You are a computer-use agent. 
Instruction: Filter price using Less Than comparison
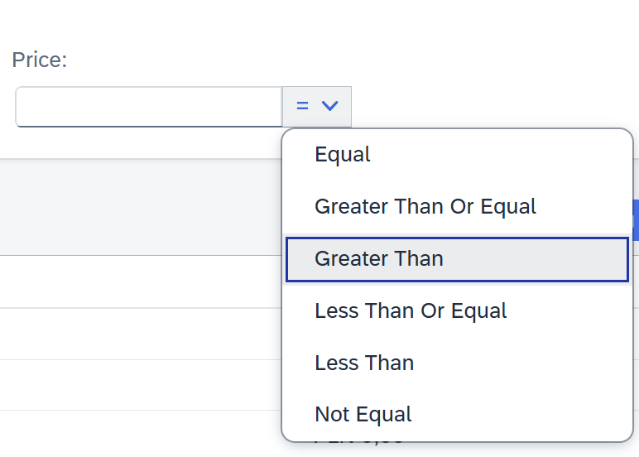coord(364,363)
